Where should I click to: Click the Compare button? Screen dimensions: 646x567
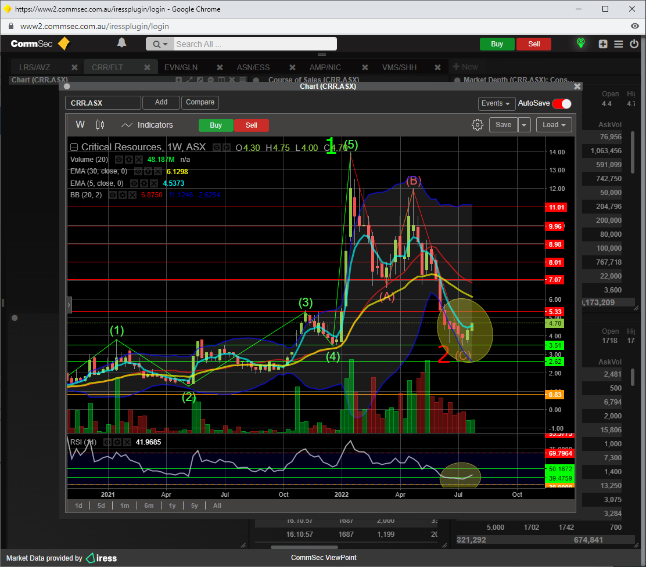200,103
